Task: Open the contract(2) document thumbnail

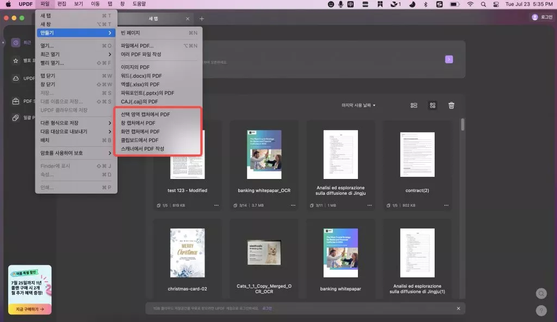Action: 417,154
